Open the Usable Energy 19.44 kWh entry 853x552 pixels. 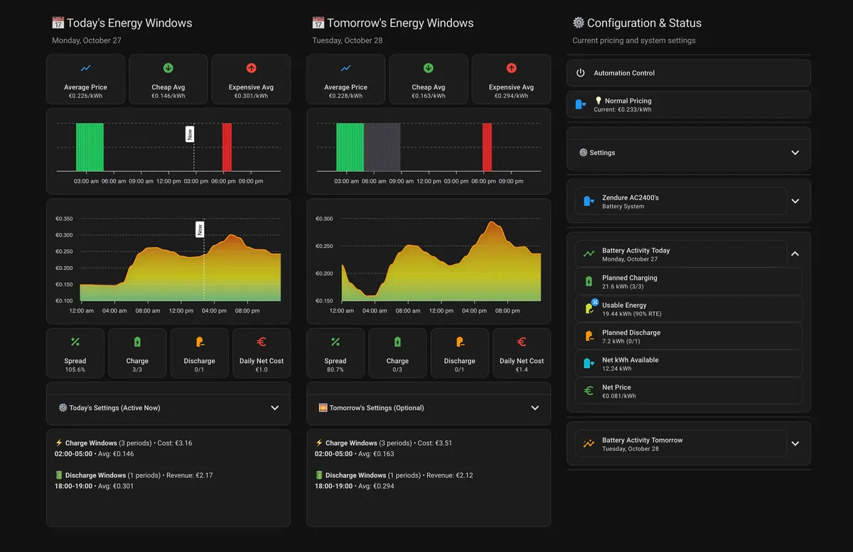(x=688, y=309)
